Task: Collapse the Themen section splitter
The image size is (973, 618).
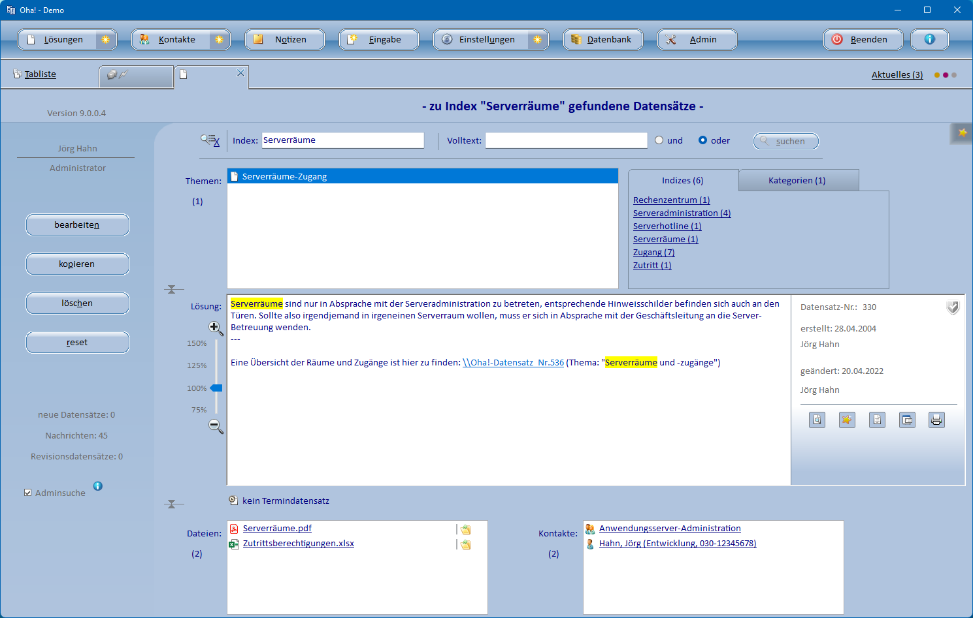Action: (x=172, y=289)
